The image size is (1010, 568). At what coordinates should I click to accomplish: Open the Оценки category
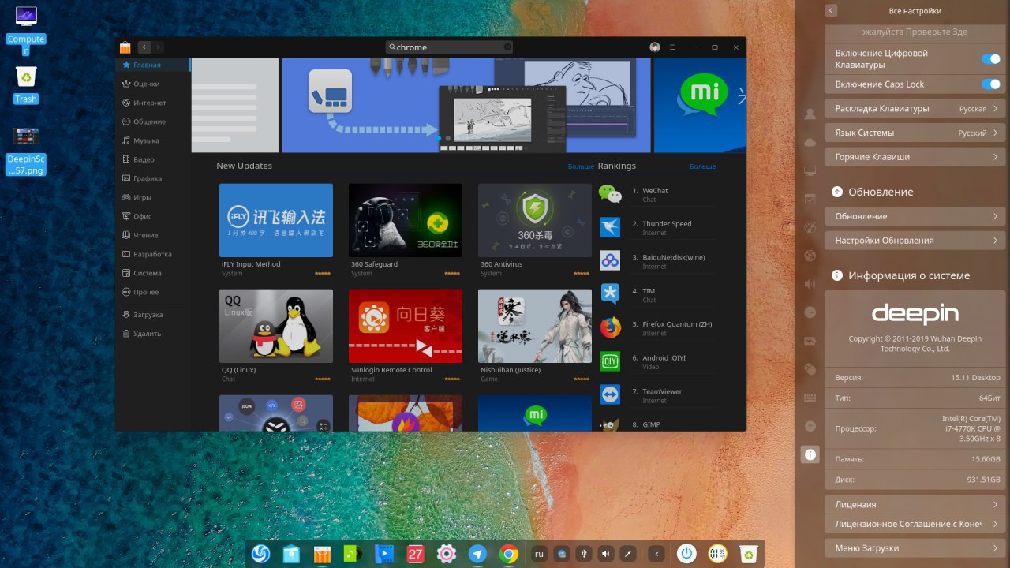pyautogui.click(x=153, y=84)
